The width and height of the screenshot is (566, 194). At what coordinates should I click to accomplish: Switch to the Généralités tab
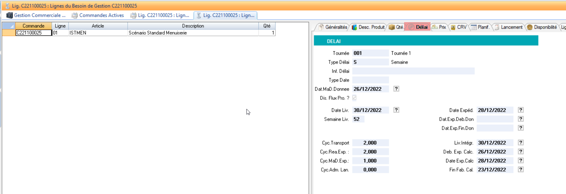(x=333, y=27)
